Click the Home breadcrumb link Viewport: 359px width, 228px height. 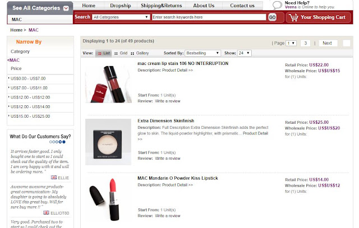coord(16,30)
